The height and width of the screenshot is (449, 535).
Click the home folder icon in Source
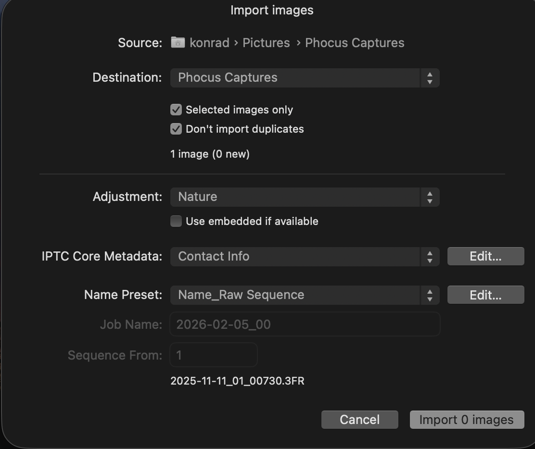coord(178,43)
